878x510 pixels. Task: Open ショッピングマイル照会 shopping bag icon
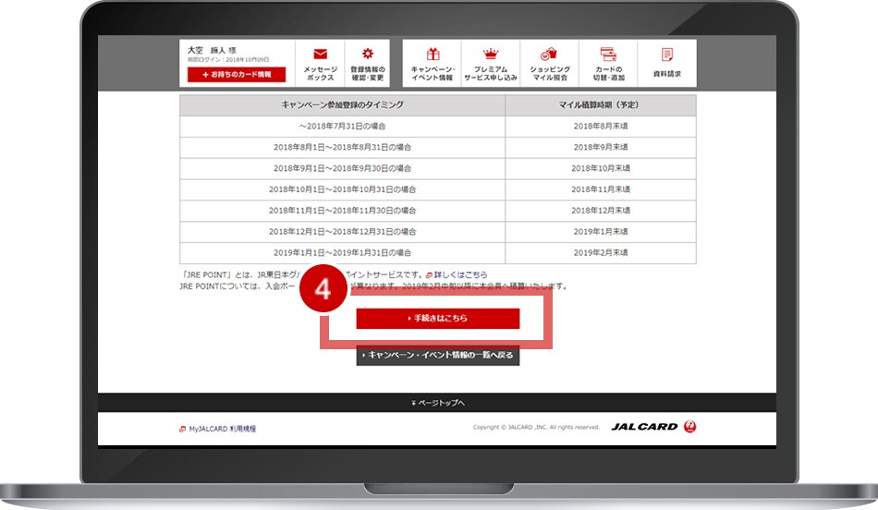[550, 55]
